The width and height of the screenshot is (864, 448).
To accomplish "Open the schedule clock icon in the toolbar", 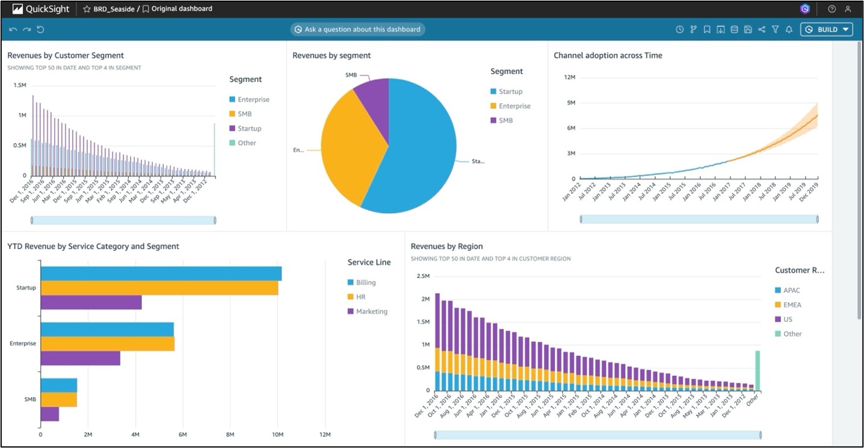I will pos(680,29).
